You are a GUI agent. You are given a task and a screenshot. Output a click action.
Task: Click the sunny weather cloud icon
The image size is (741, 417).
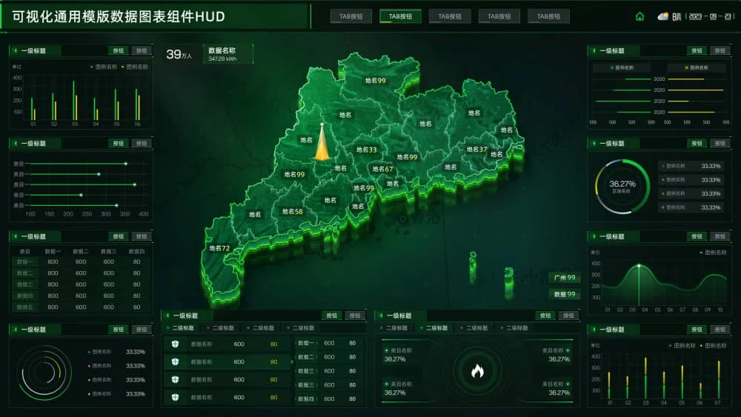tap(662, 16)
